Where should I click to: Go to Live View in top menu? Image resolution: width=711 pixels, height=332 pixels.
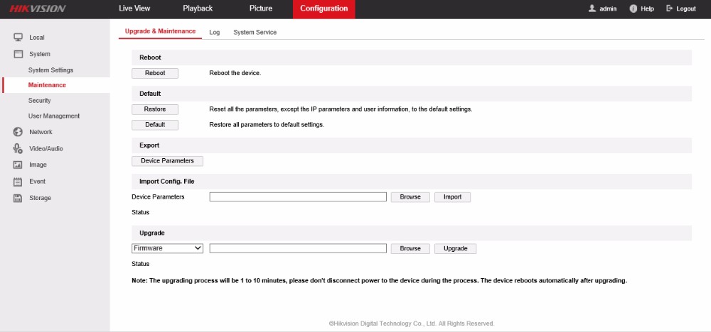pyautogui.click(x=135, y=9)
